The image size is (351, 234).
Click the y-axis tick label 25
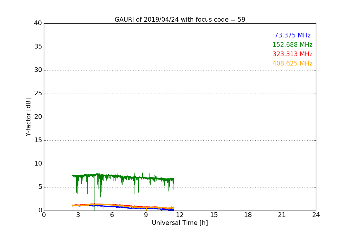click(38, 94)
